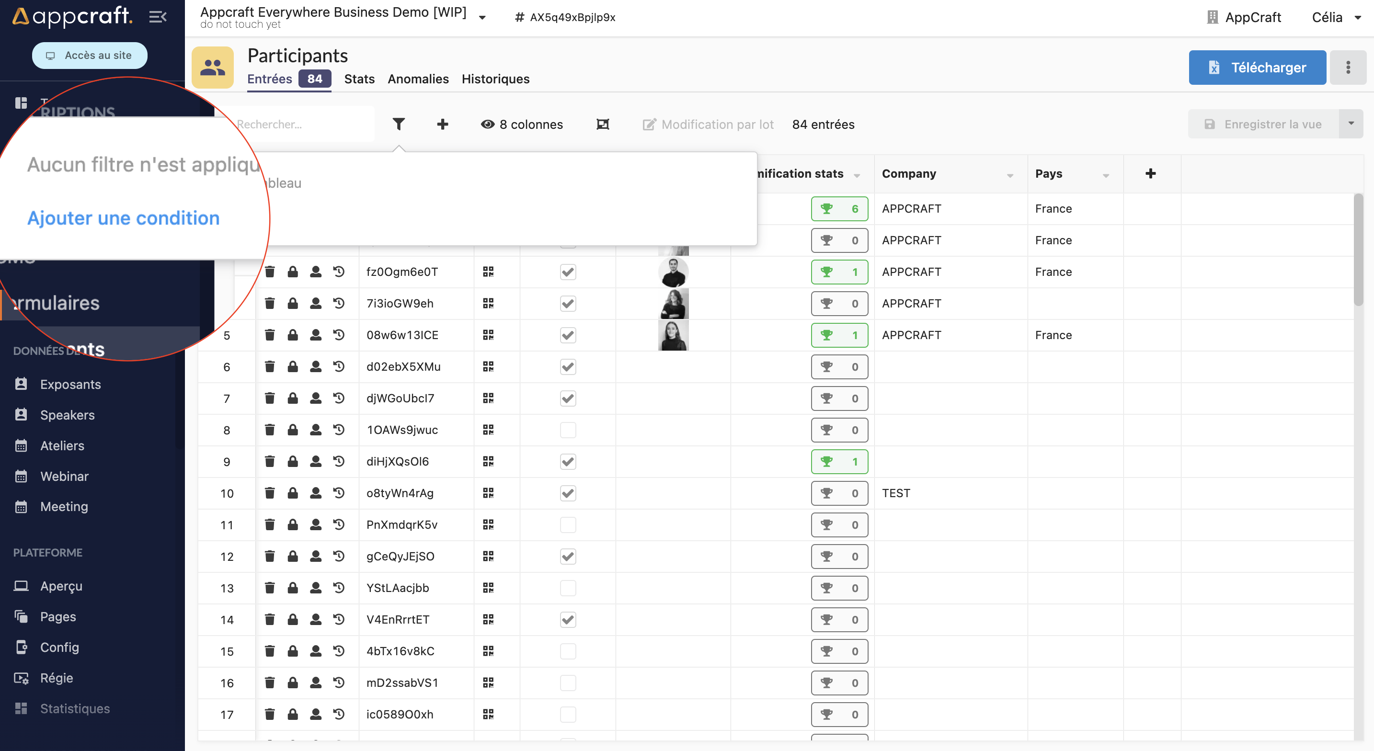
Task: Click the plus icon next to filter
Action: [442, 124]
